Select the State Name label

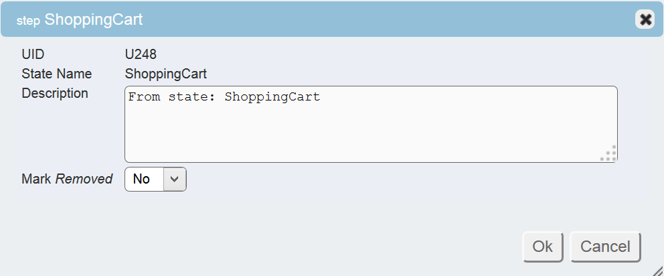(x=57, y=74)
